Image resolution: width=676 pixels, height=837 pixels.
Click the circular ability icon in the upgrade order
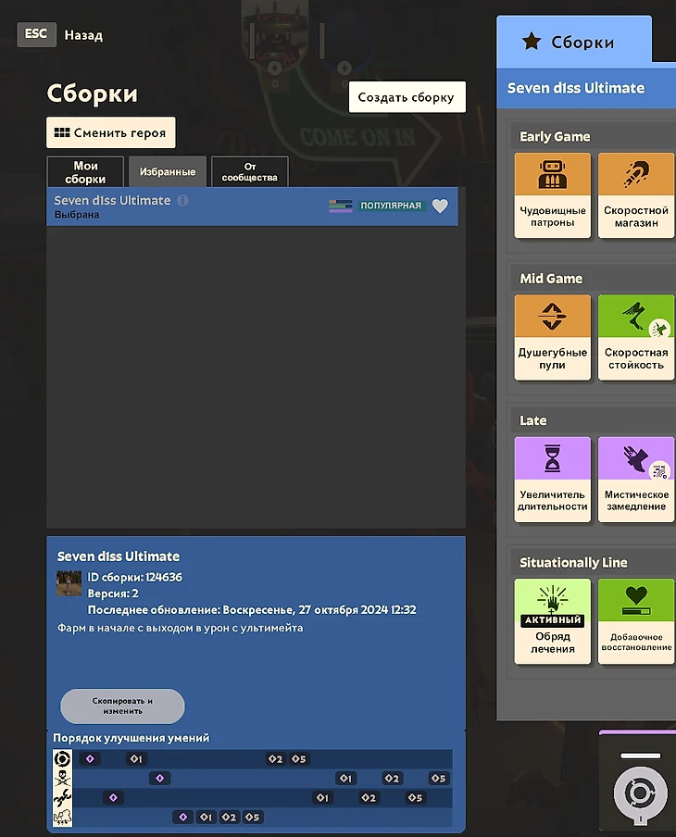62,759
